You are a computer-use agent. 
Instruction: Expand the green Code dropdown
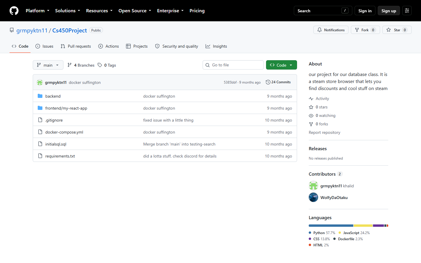(x=281, y=65)
